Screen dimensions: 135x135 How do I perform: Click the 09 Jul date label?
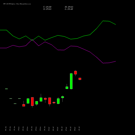tap(75, 129)
